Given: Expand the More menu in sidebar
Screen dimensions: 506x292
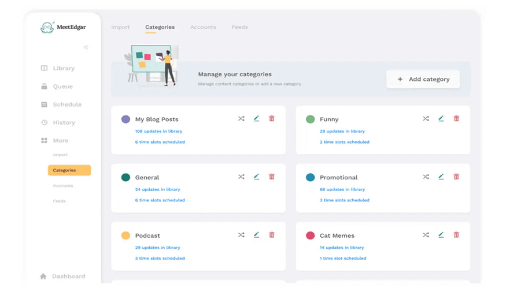Looking at the screenshot, I should point(54,140).
